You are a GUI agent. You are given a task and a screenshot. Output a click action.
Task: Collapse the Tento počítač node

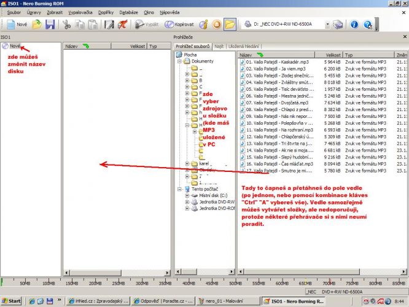point(179,189)
